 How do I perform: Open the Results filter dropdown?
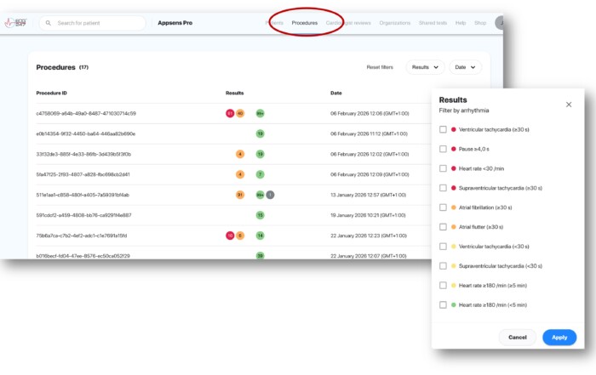tap(426, 67)
